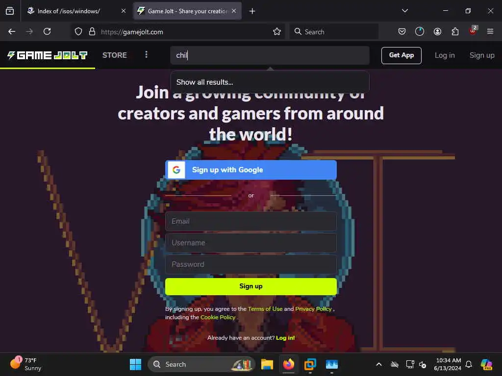Click the Game Jolt logo
This screenshot has width=502, height=376.
(48, 55)
